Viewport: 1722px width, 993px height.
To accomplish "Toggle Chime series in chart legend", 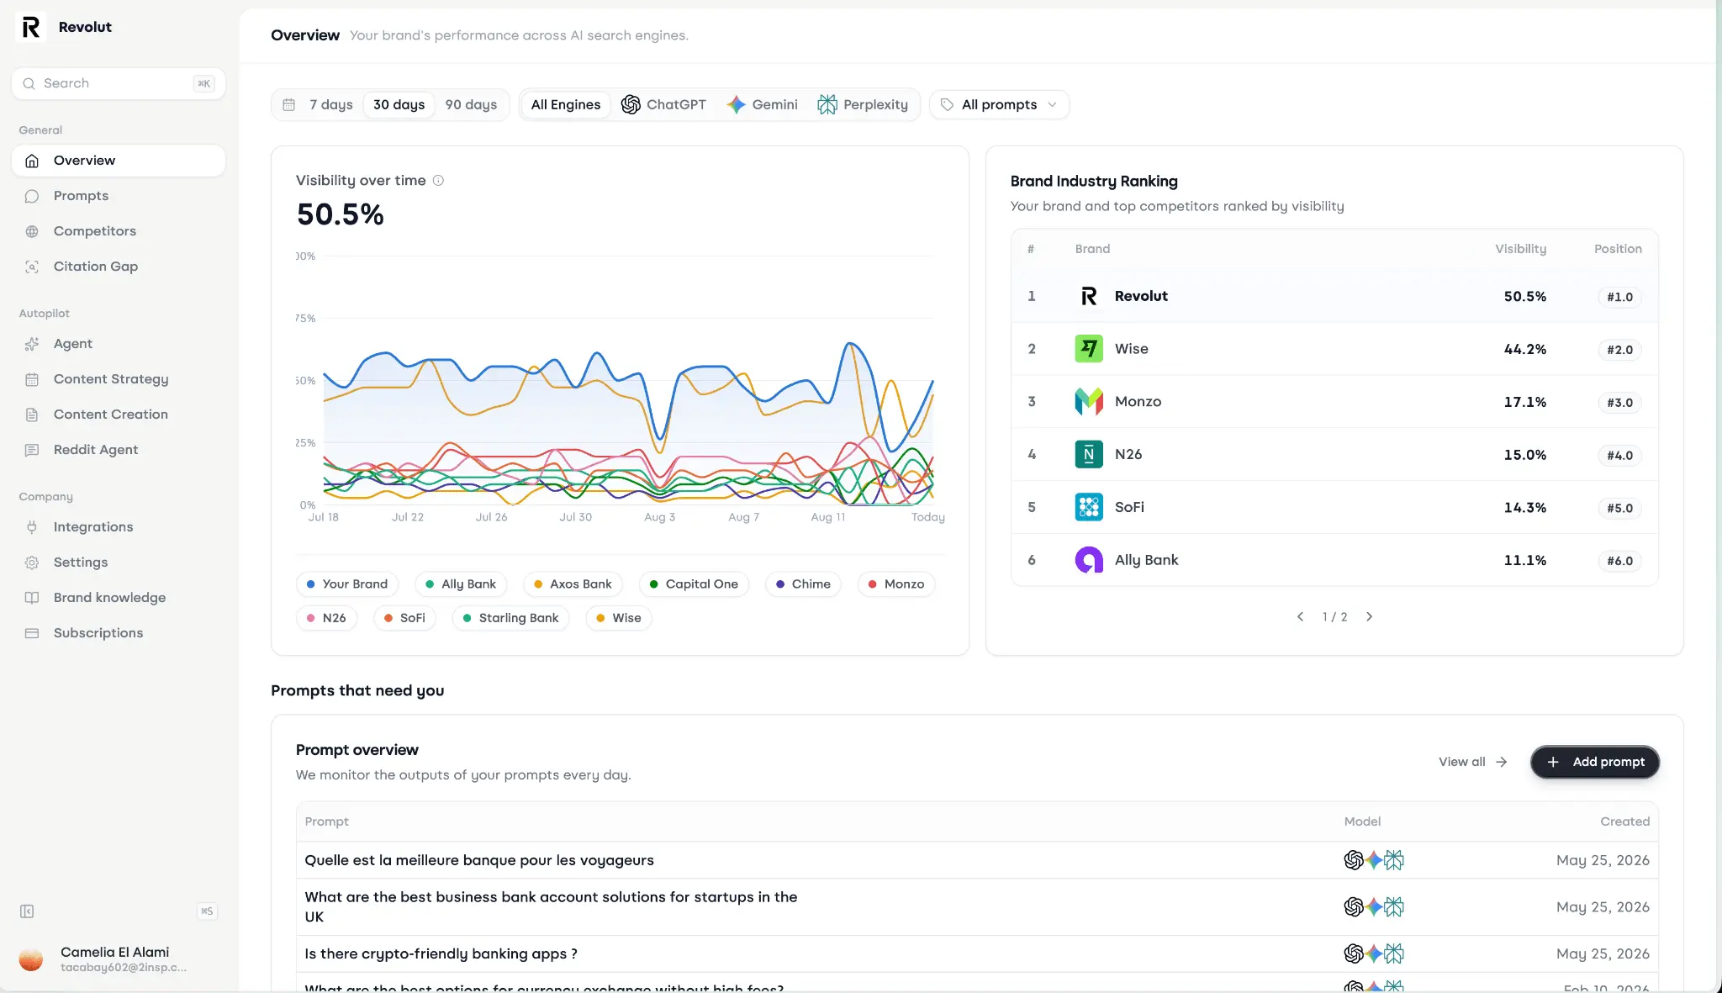I will pos(803,584).
